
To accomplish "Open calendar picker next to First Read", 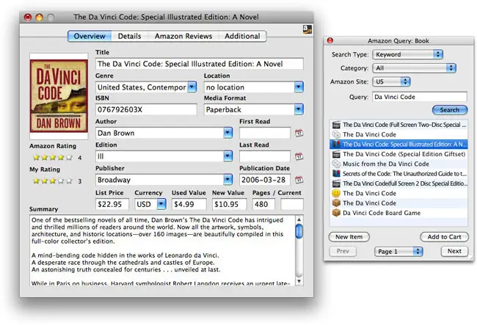I will tap(299, 133).
